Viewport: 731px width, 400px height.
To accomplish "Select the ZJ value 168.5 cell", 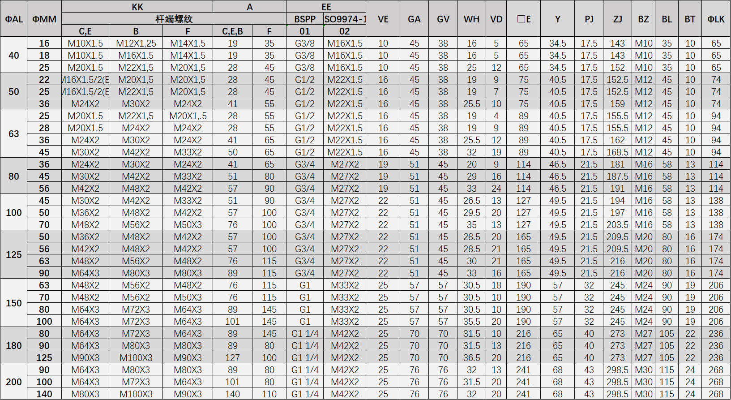I will 617,152.
